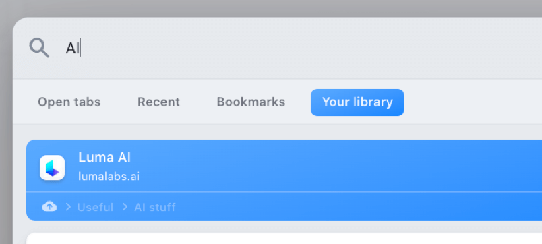Open the Useful folder breadcrumb

click(x=96, y=207)
